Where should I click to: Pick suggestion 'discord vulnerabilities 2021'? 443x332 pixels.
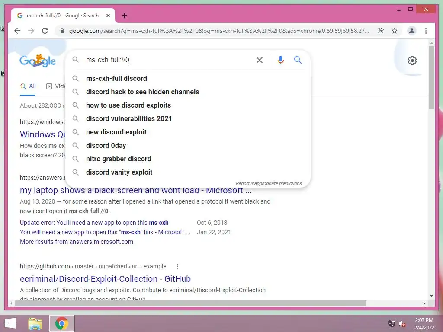[188, 118]
